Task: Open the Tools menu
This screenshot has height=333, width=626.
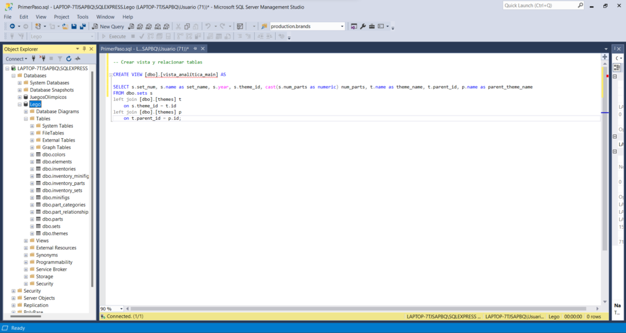Action: click(x=83, y=16)
